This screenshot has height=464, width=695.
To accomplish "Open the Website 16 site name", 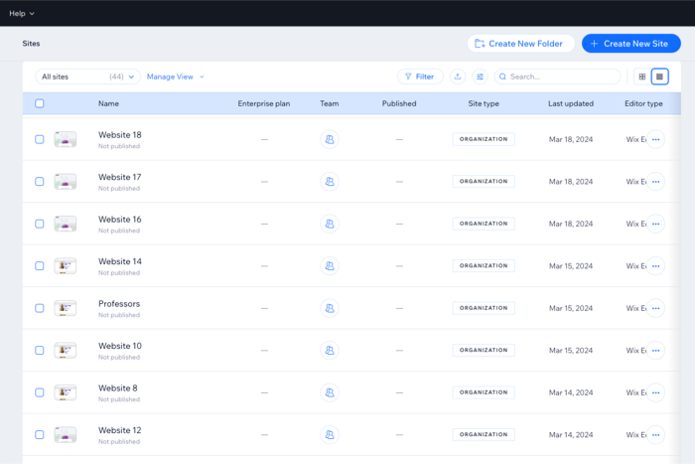I will click(120, 220).
